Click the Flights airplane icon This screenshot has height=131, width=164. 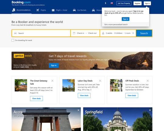[38, 10]
